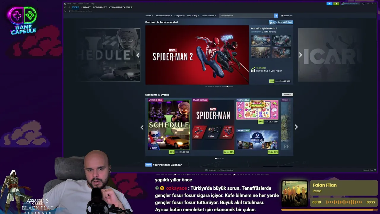Viewport: 380px width, 214px height.
Task: View bottom-left Spider-Man 2 screenshot thumbnail
Action: tap(261, 52)
